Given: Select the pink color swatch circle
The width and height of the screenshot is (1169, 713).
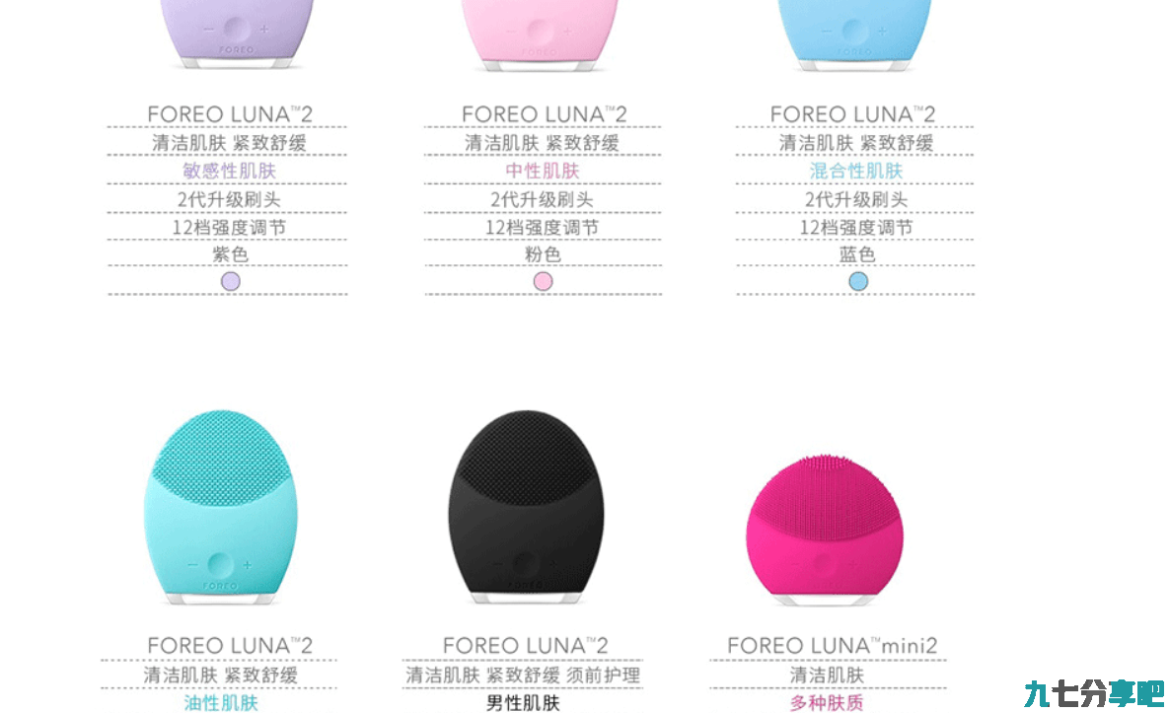Looking at the screenshot, I should (543, 282).
